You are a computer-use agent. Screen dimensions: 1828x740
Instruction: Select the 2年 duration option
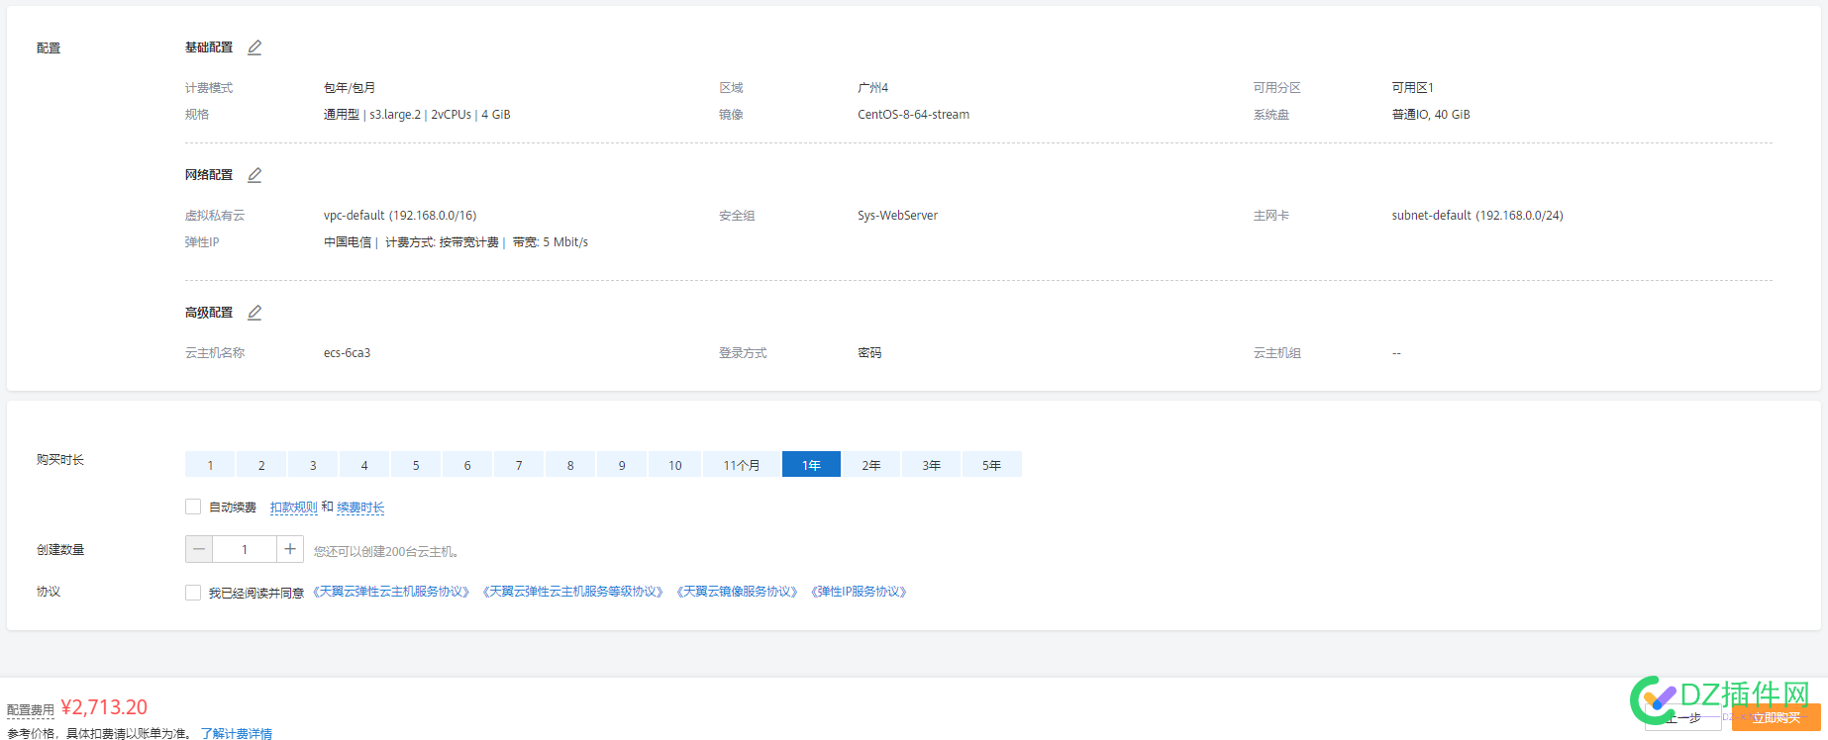(871, 464)
